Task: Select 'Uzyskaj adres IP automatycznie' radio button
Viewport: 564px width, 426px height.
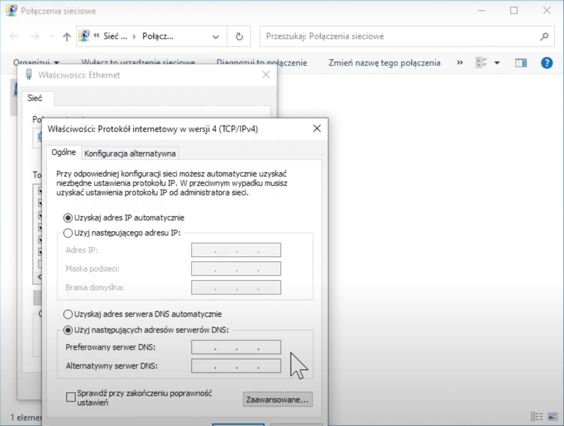Action: click(x=68, y=218)
